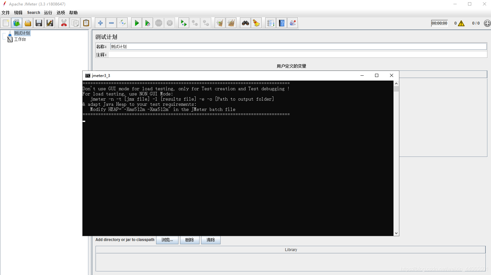Click the Cut scissors icon
The height and width of the screenshot is (275, 491).
tap(64, 23)
